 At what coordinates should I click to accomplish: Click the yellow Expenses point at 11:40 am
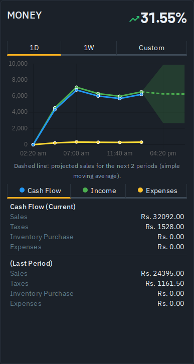pyautogui.click(x=120, y=142)
